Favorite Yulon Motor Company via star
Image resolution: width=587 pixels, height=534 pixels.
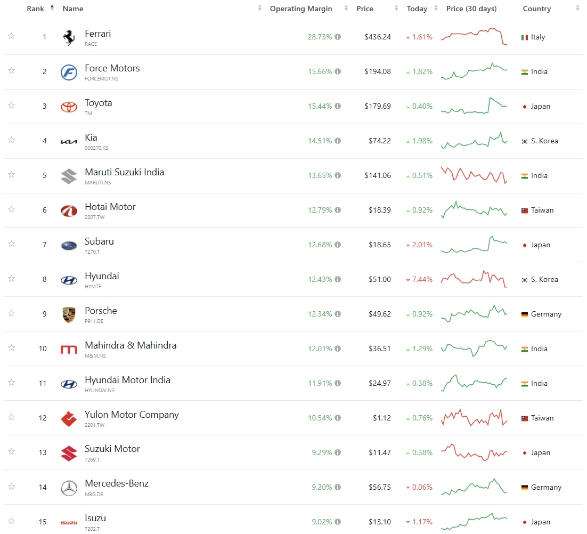click(x=12, y=417)
